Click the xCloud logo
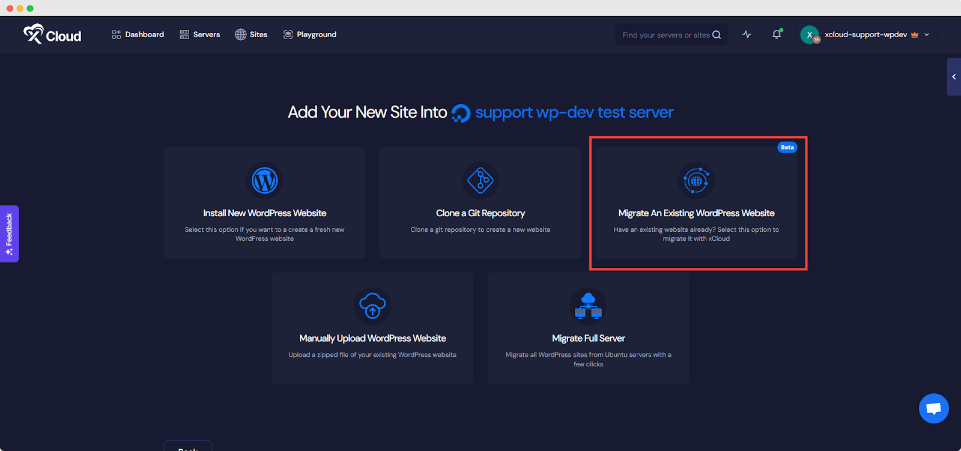Viewport: 961px width, 451px height. click(x=52, y=34)
